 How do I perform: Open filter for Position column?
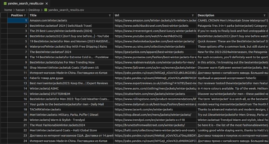point(25,15)
